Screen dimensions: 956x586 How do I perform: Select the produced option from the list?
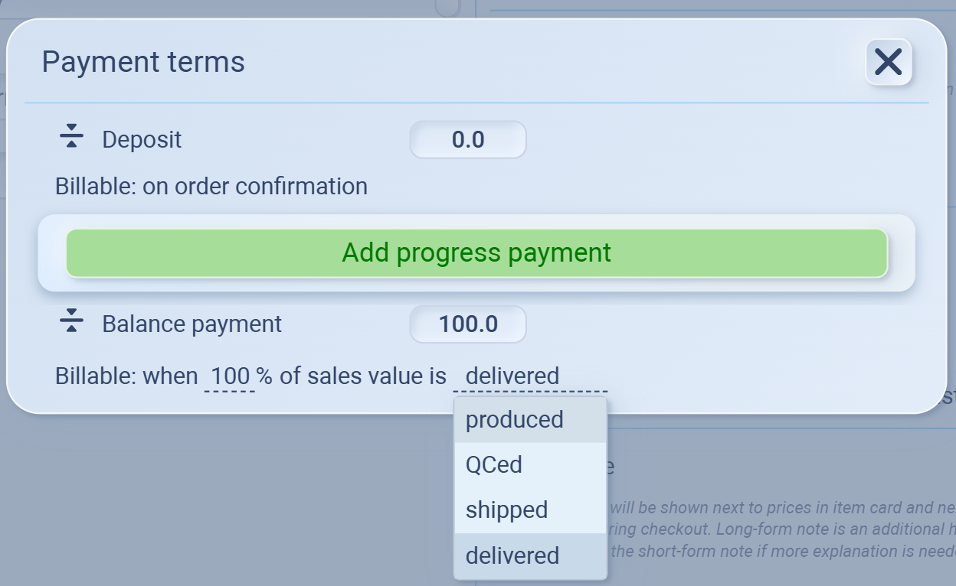click(515, 420)
